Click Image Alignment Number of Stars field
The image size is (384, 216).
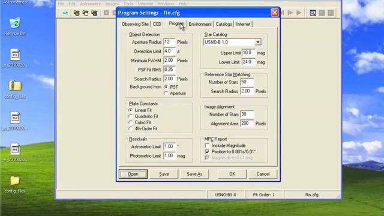point(247,115)
